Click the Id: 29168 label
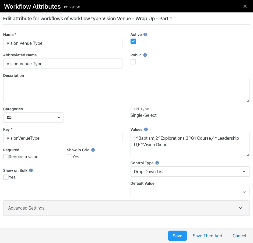The image size is (253, 243). click(x=72, y=7)
